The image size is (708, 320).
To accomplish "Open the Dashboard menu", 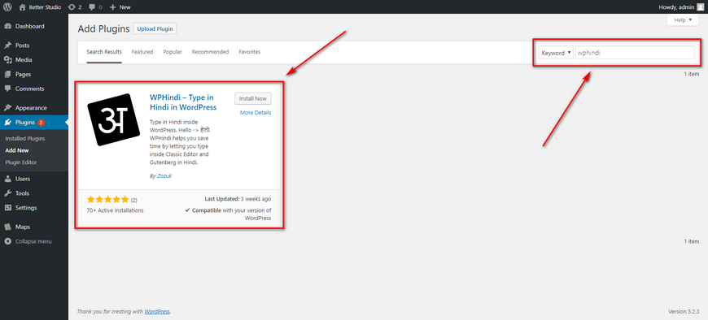I will pos(30,26).
